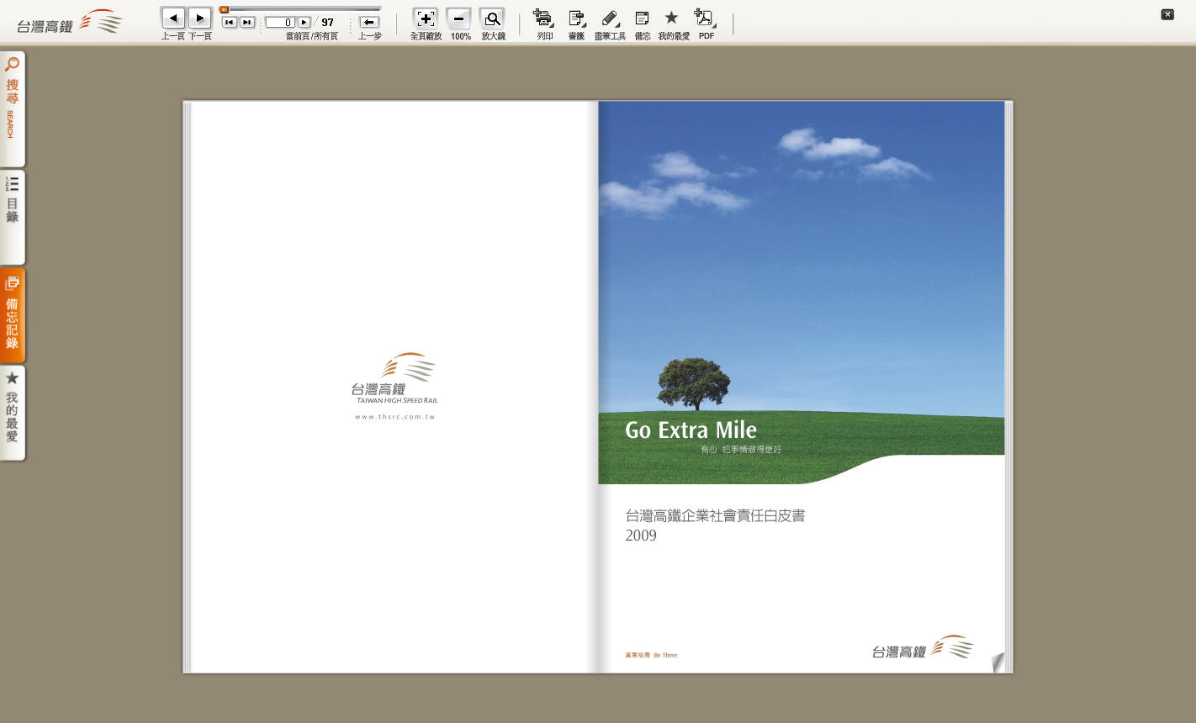Activate the magnifier tool (放大鏡)

tap(493, 18)
